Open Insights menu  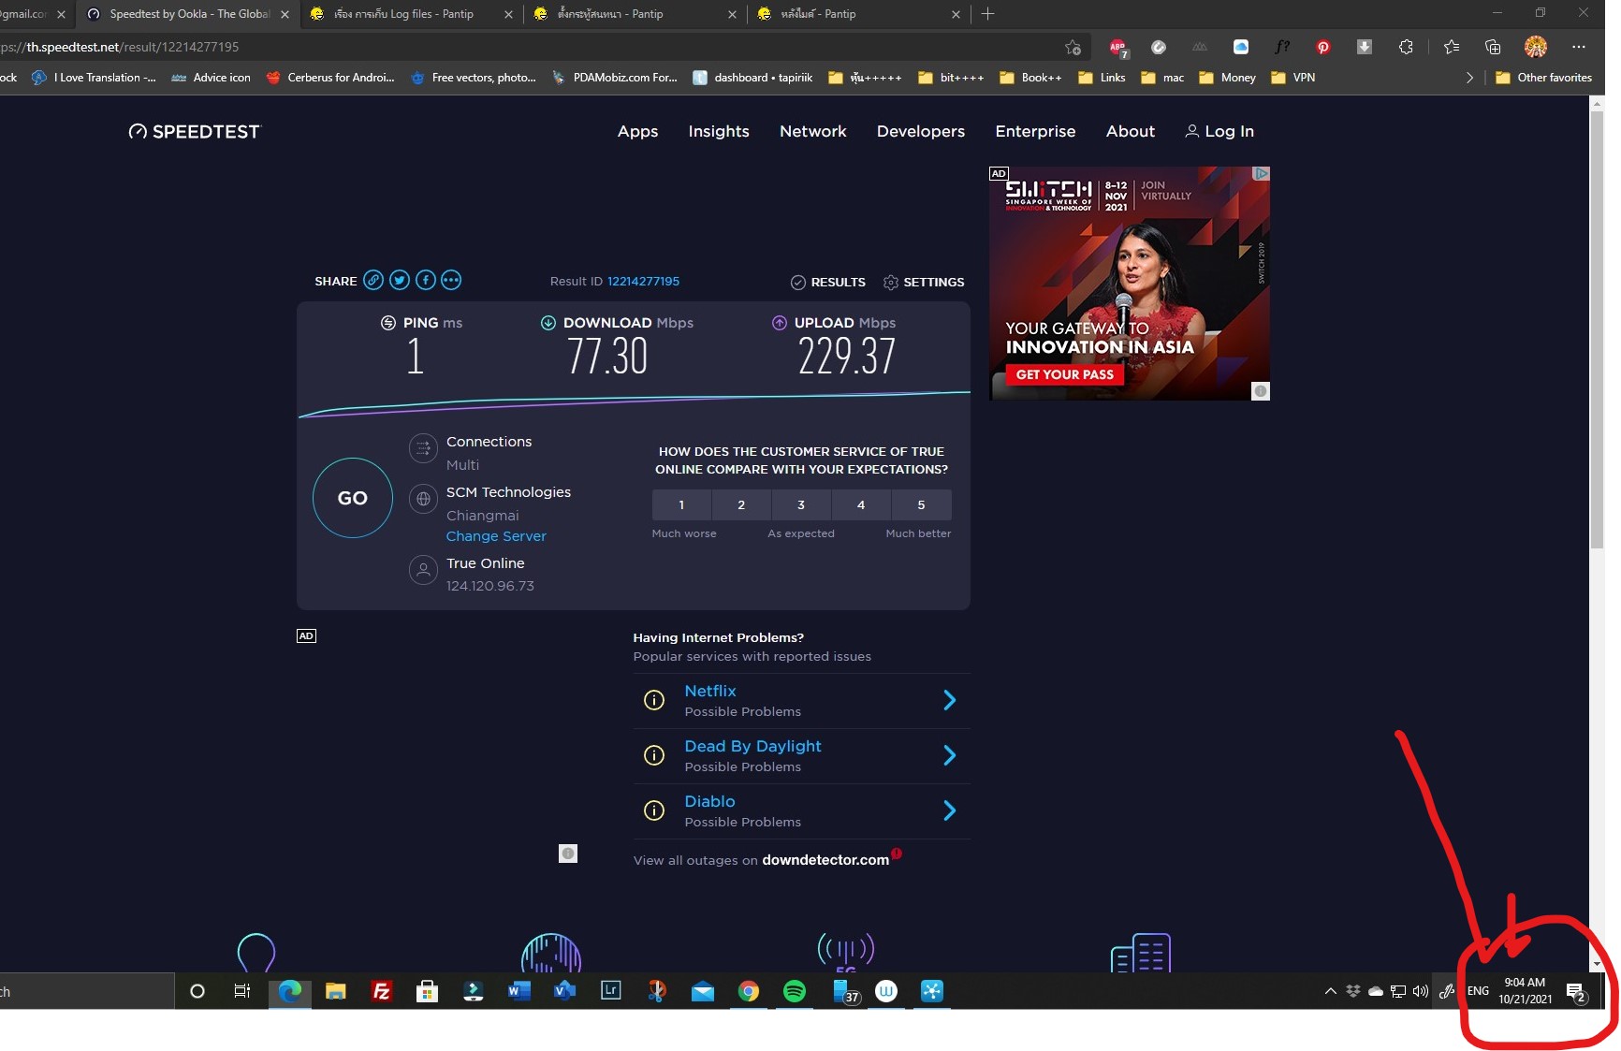[719, 131]
